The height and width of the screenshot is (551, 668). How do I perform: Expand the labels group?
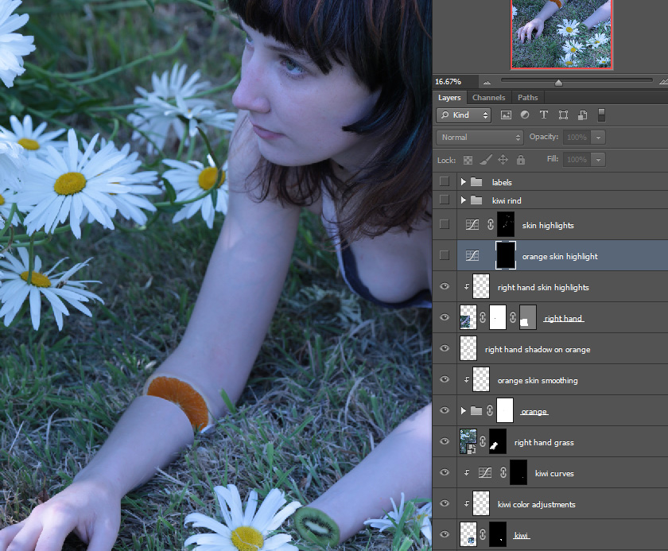tap(463, 182)
